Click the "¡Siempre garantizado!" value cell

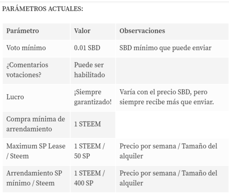pyautogui.click(x=92, y=97)
